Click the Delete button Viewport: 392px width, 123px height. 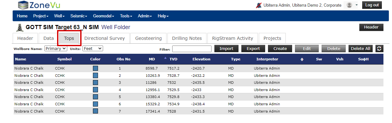coord(334,49)
